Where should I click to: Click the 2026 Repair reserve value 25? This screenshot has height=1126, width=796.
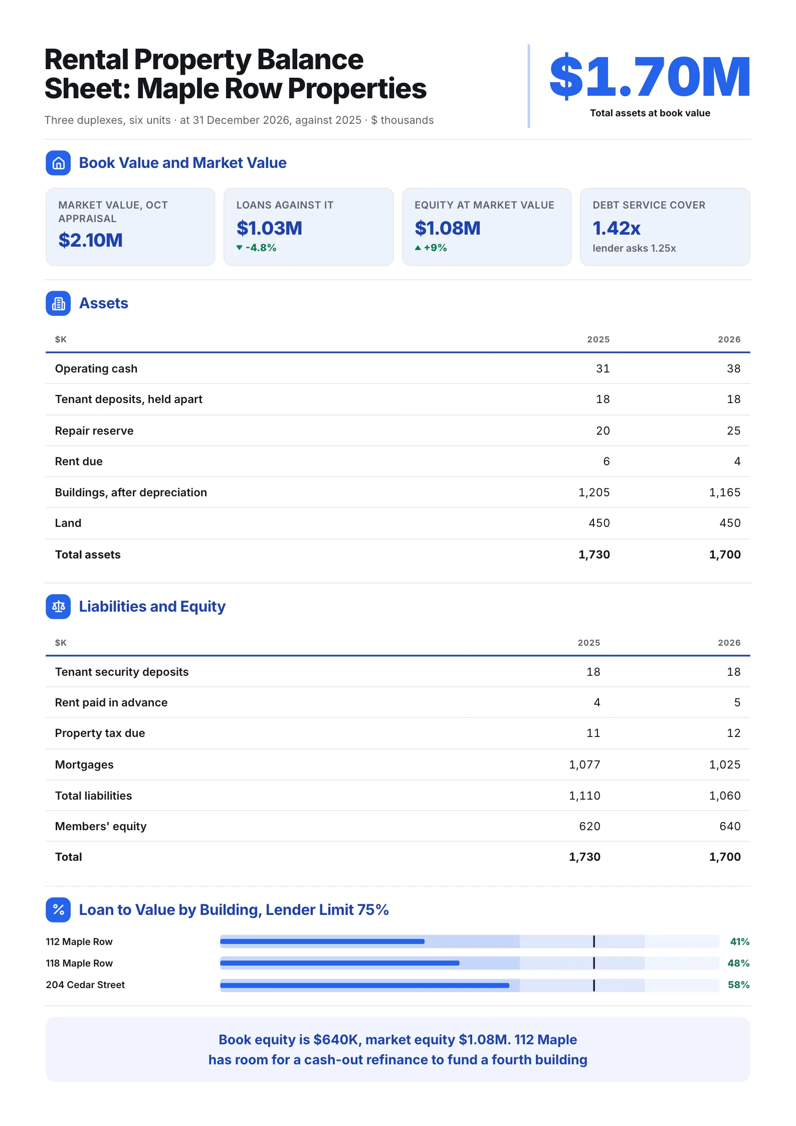pos(733,431)
